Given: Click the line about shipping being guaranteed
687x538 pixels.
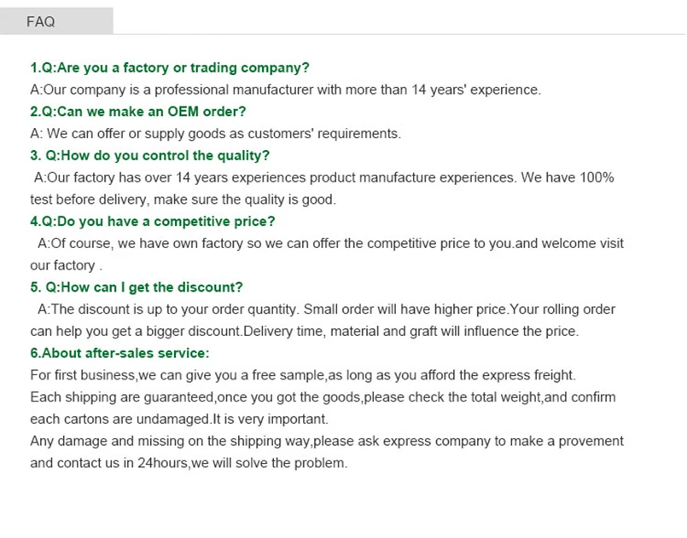Looking at the screenshot, I should [323, 397].
